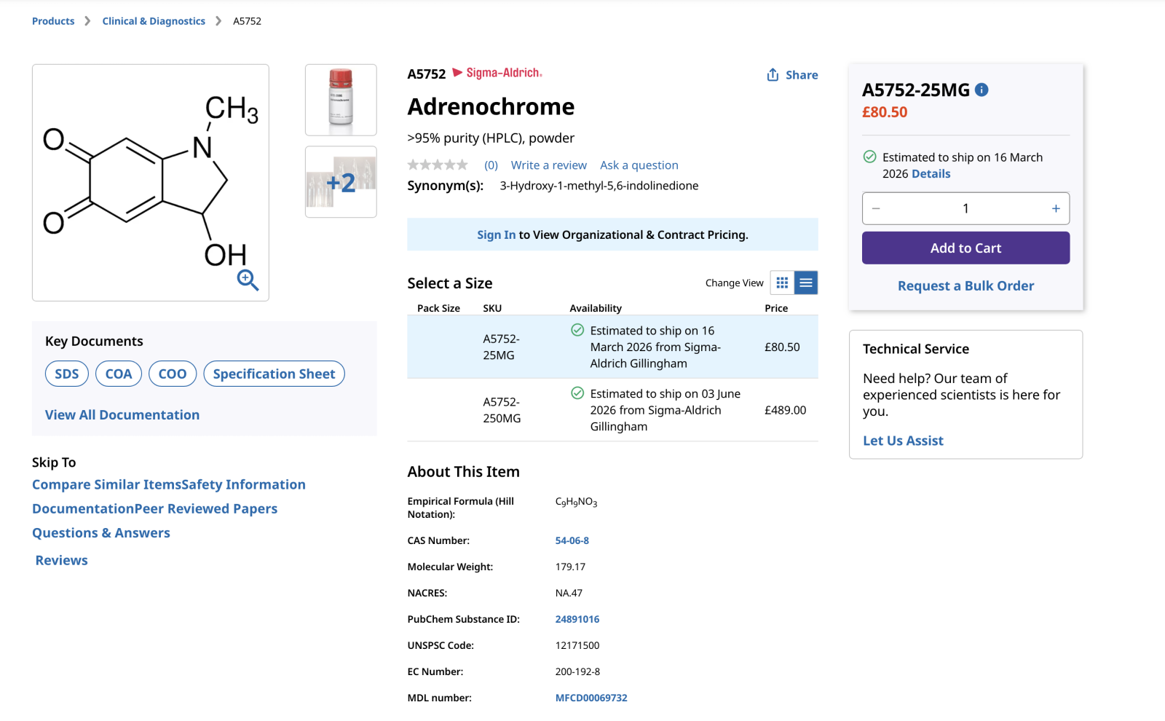The height and width of the screenshot is (721, 1165).
Task: Click the magnifier zoom icon on structure image
Action: pos(248,280)
